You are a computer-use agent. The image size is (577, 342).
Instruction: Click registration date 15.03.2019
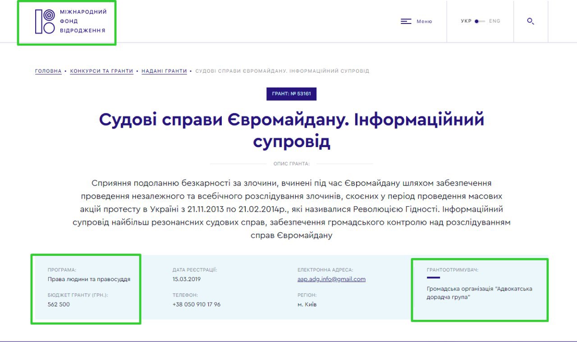(x=186, y=279)
